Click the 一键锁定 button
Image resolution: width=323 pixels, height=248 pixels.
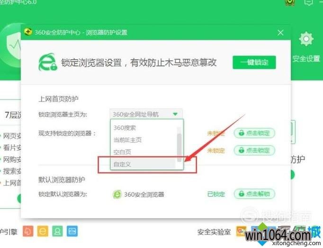(x=254, y=62)
